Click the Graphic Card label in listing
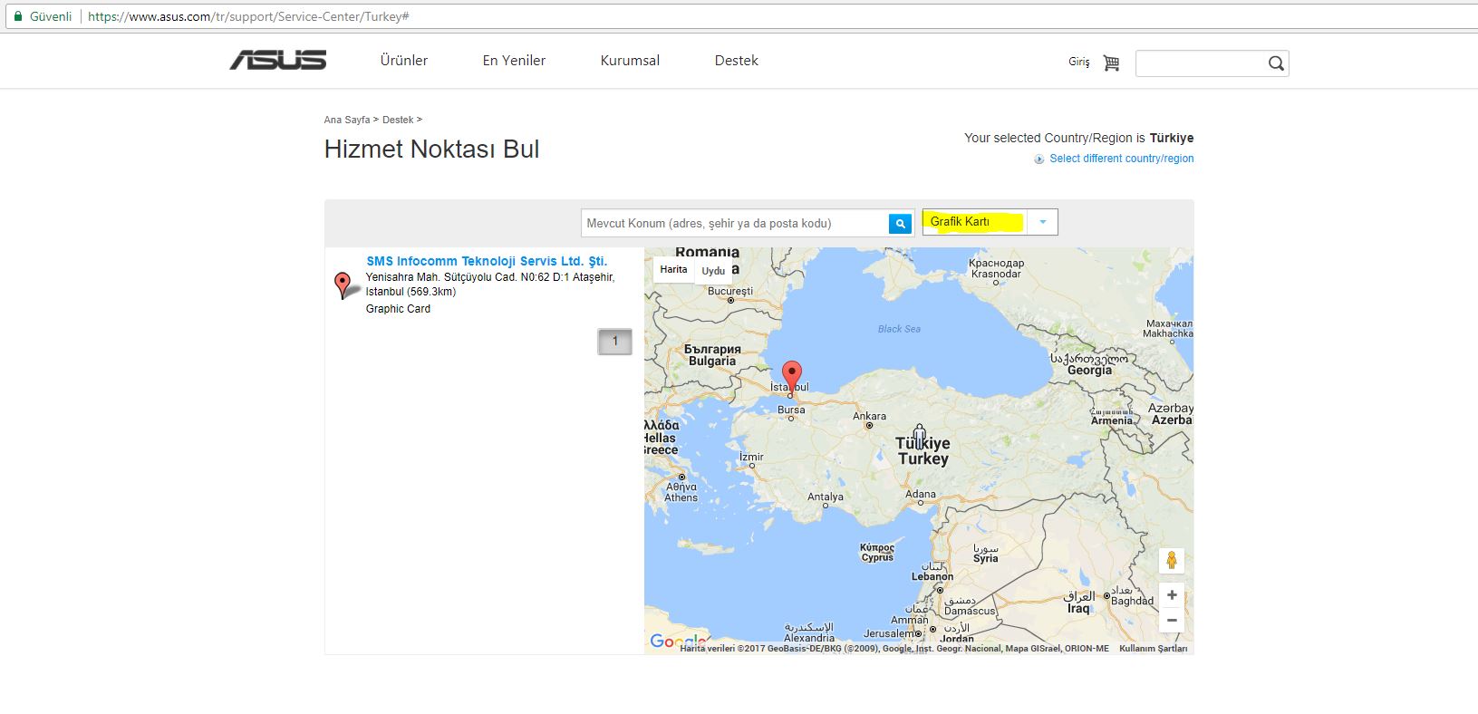Image resolution: width=1478 pixels, height=714 pixels. [398, 309]
